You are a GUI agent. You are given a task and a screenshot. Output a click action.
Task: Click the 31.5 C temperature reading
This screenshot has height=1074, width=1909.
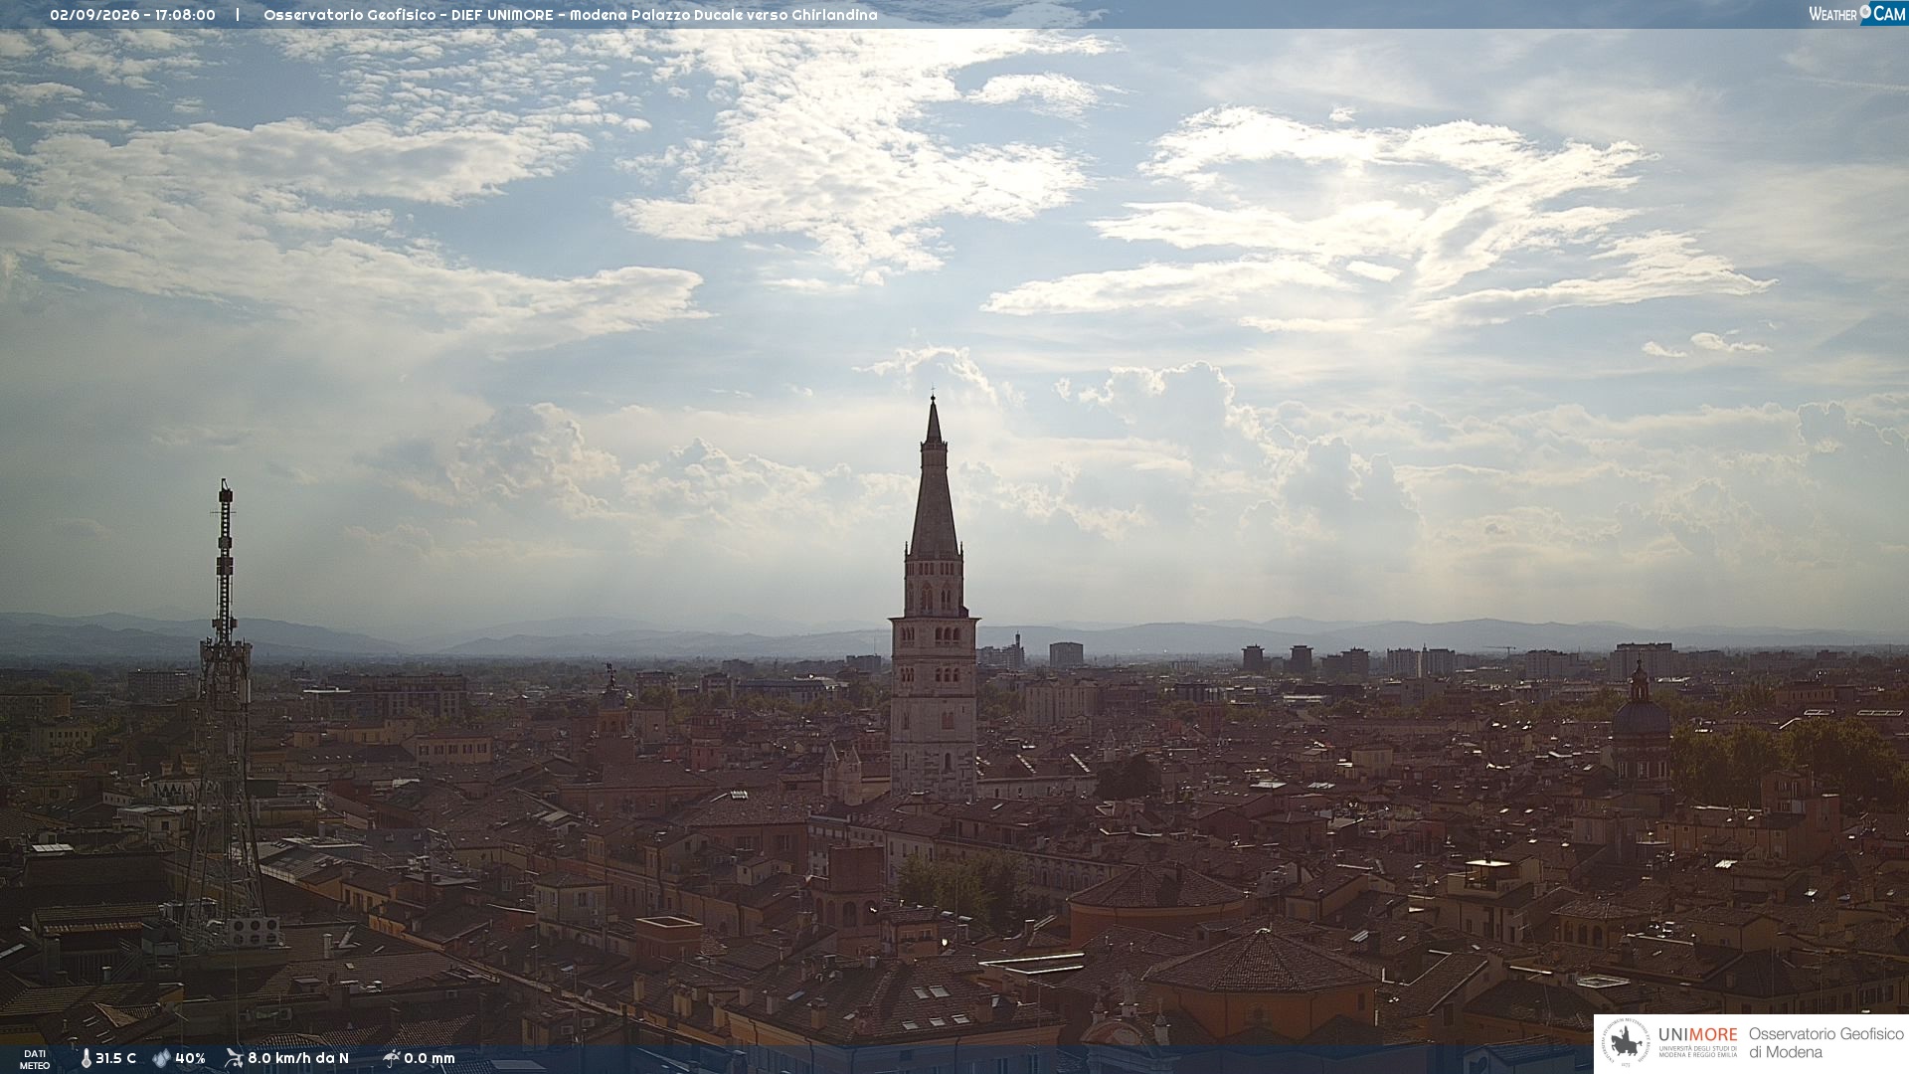point(115,1058)
